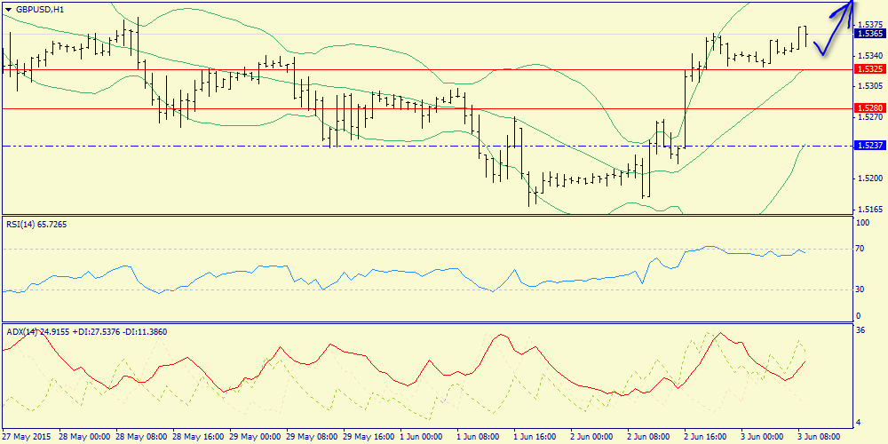Click the ADX scale value 4
Viewport: 888px width, 444px height.
click(x=860, y=422)
